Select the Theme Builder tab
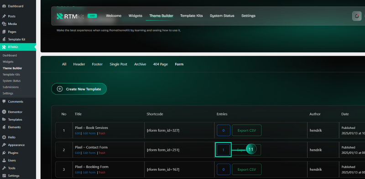Image resolution: width=365 pixels, height=179 pixels. (161, 16)
